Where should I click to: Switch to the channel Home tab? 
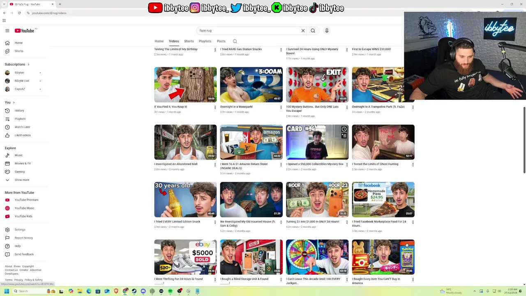(x=159, y=41)
